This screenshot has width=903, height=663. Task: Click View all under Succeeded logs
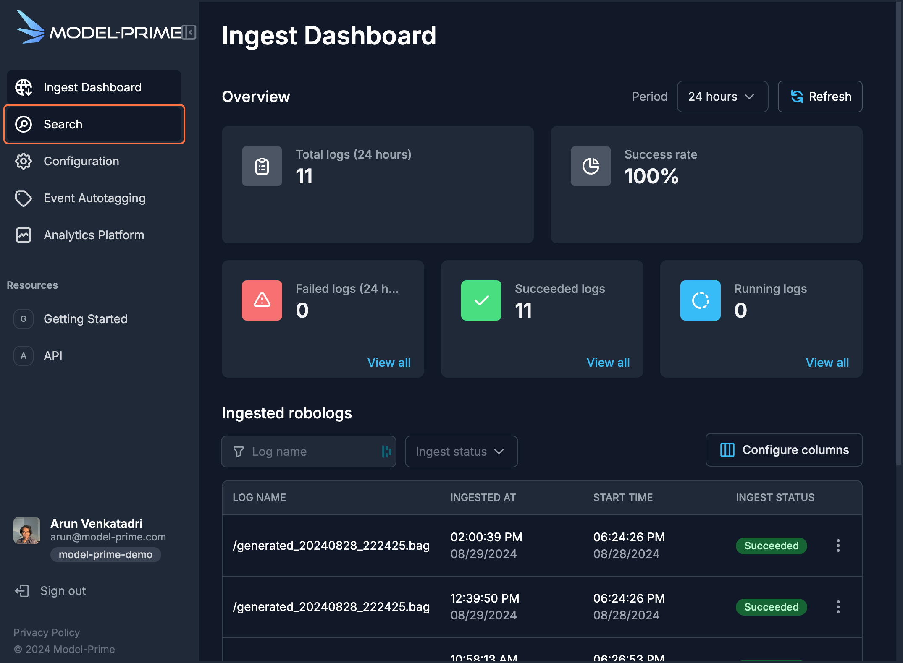(607, 362)
